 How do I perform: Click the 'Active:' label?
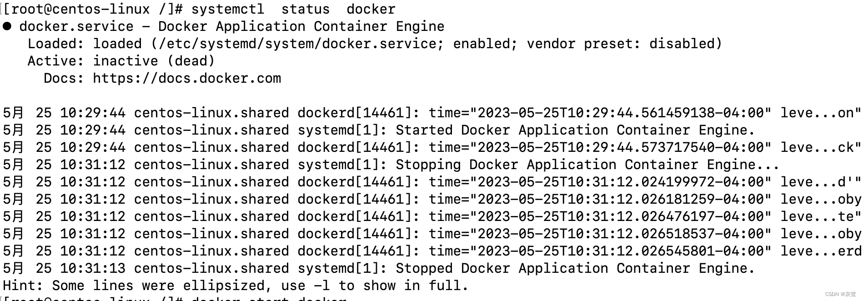coord(56,61)
